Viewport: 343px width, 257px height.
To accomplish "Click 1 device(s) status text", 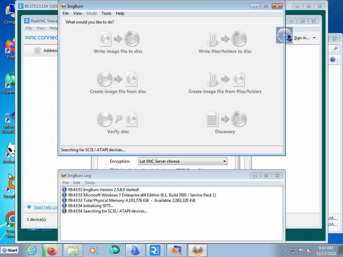I will tap(36, 220).
